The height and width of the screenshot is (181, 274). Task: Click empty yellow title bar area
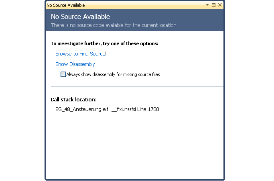point(145,5)
